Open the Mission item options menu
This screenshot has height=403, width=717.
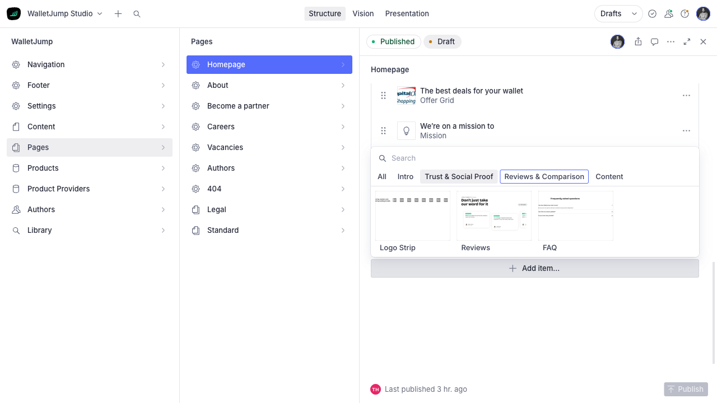pos(686,130)
